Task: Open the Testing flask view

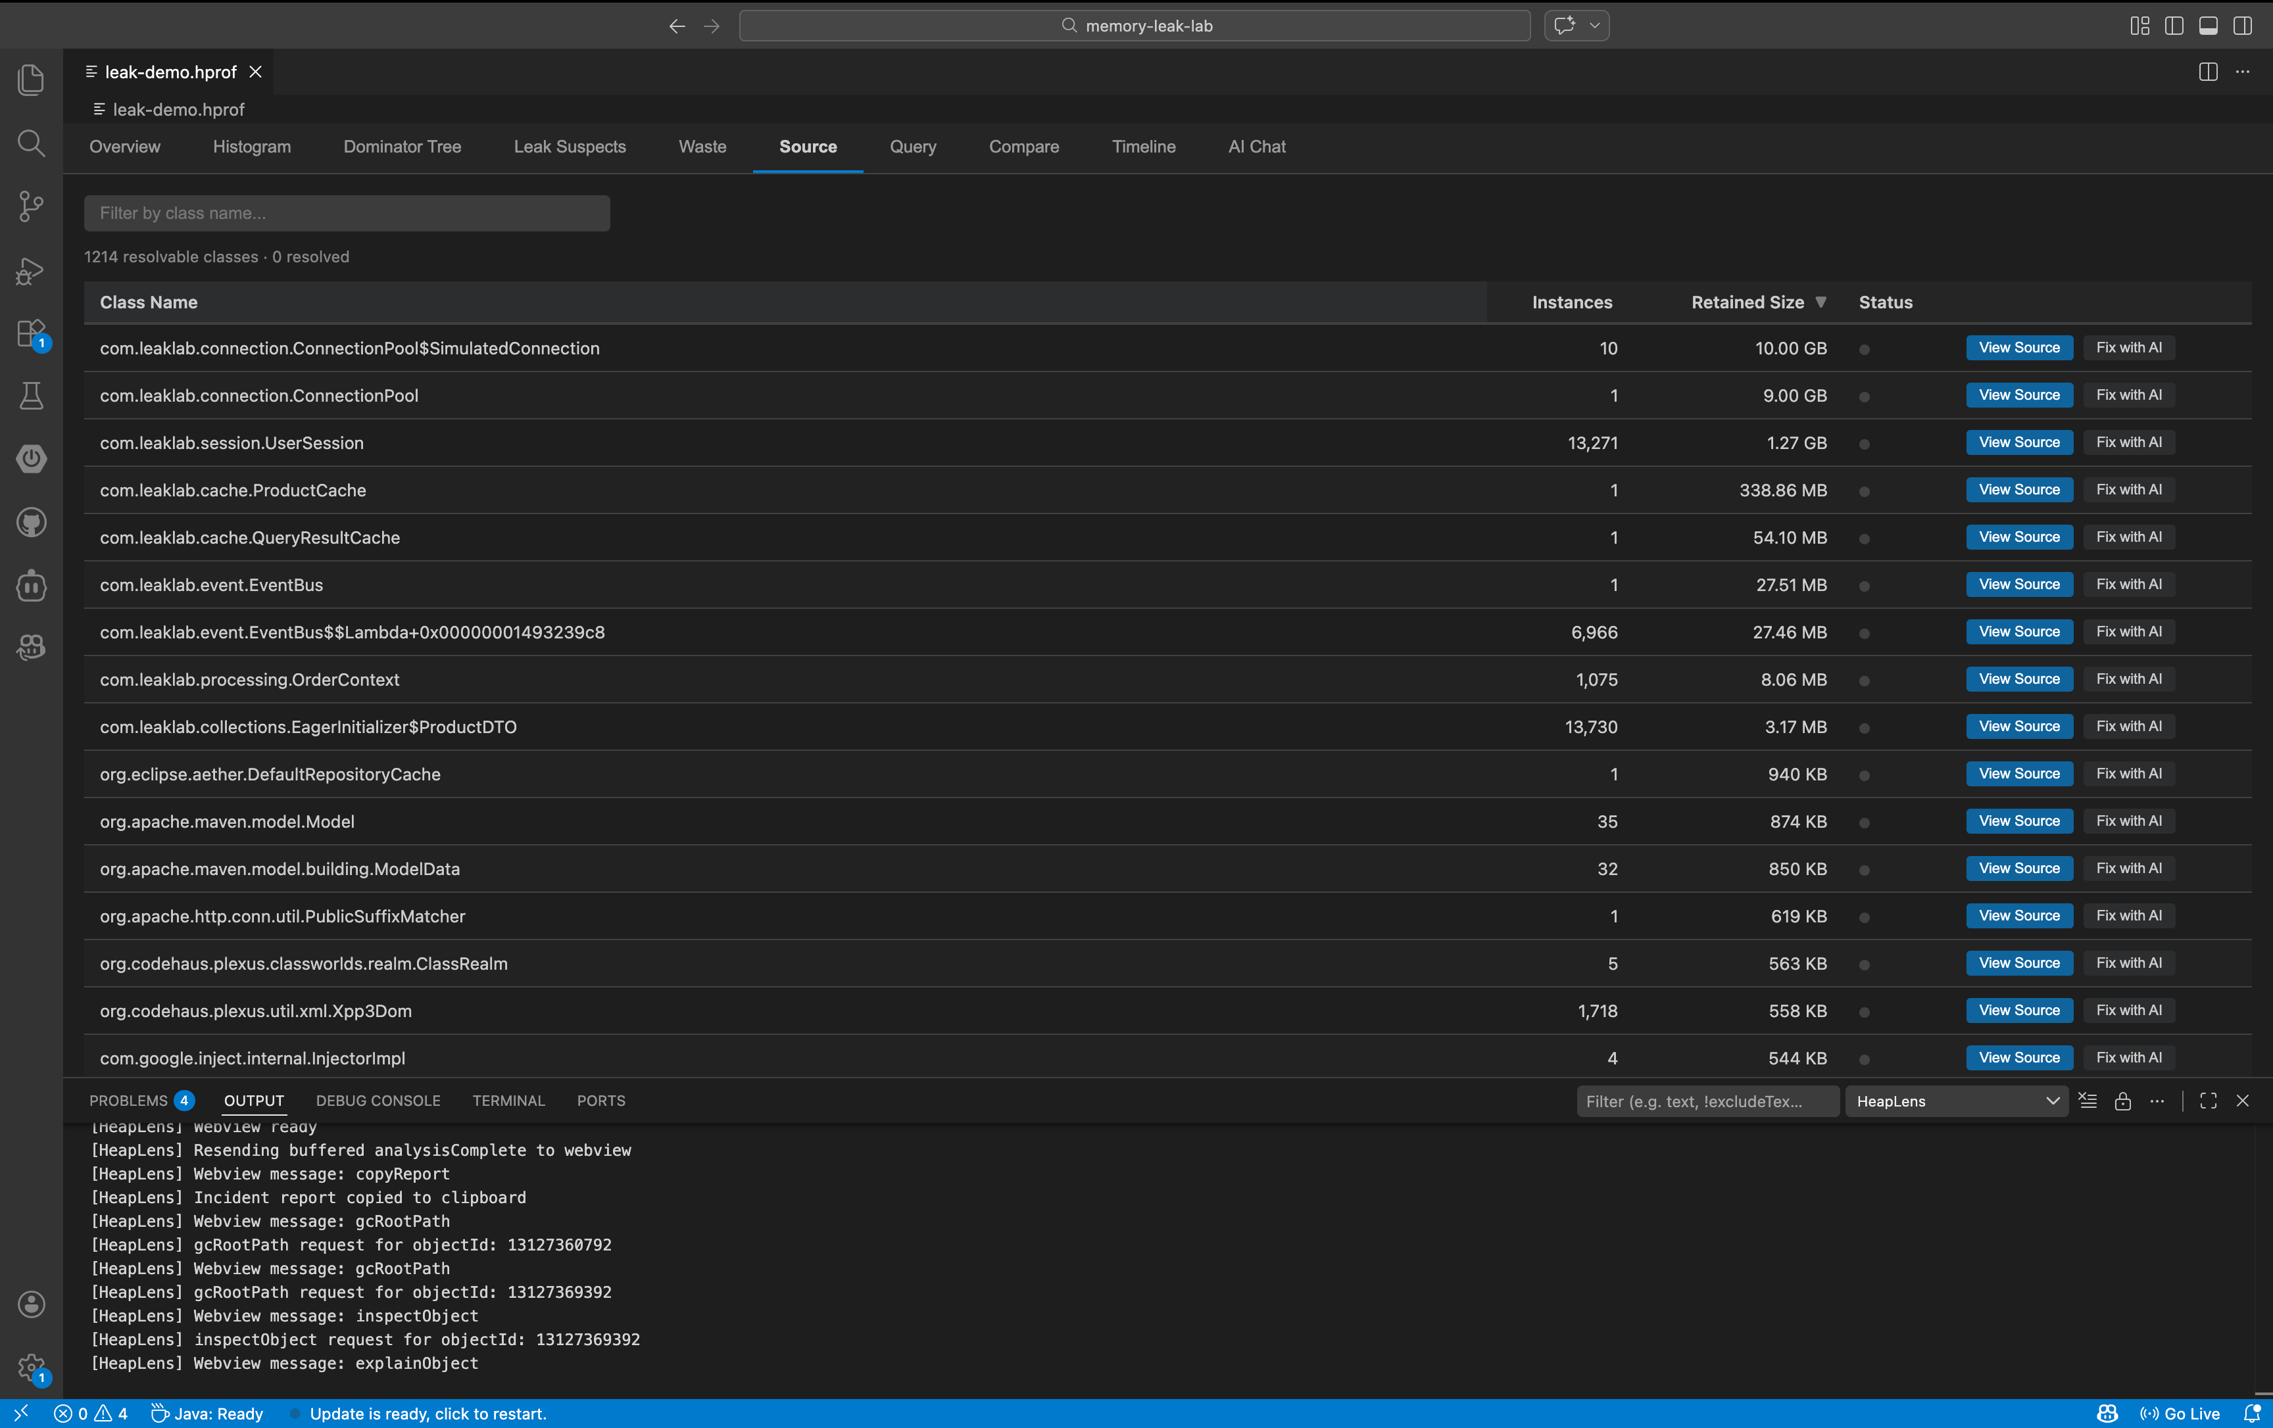Action: point(31,395)
